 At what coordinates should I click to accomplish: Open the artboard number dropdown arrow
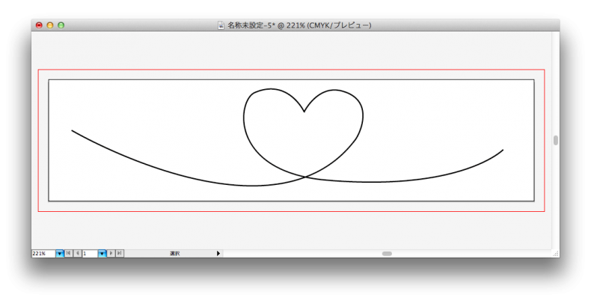tap(102, 254)
